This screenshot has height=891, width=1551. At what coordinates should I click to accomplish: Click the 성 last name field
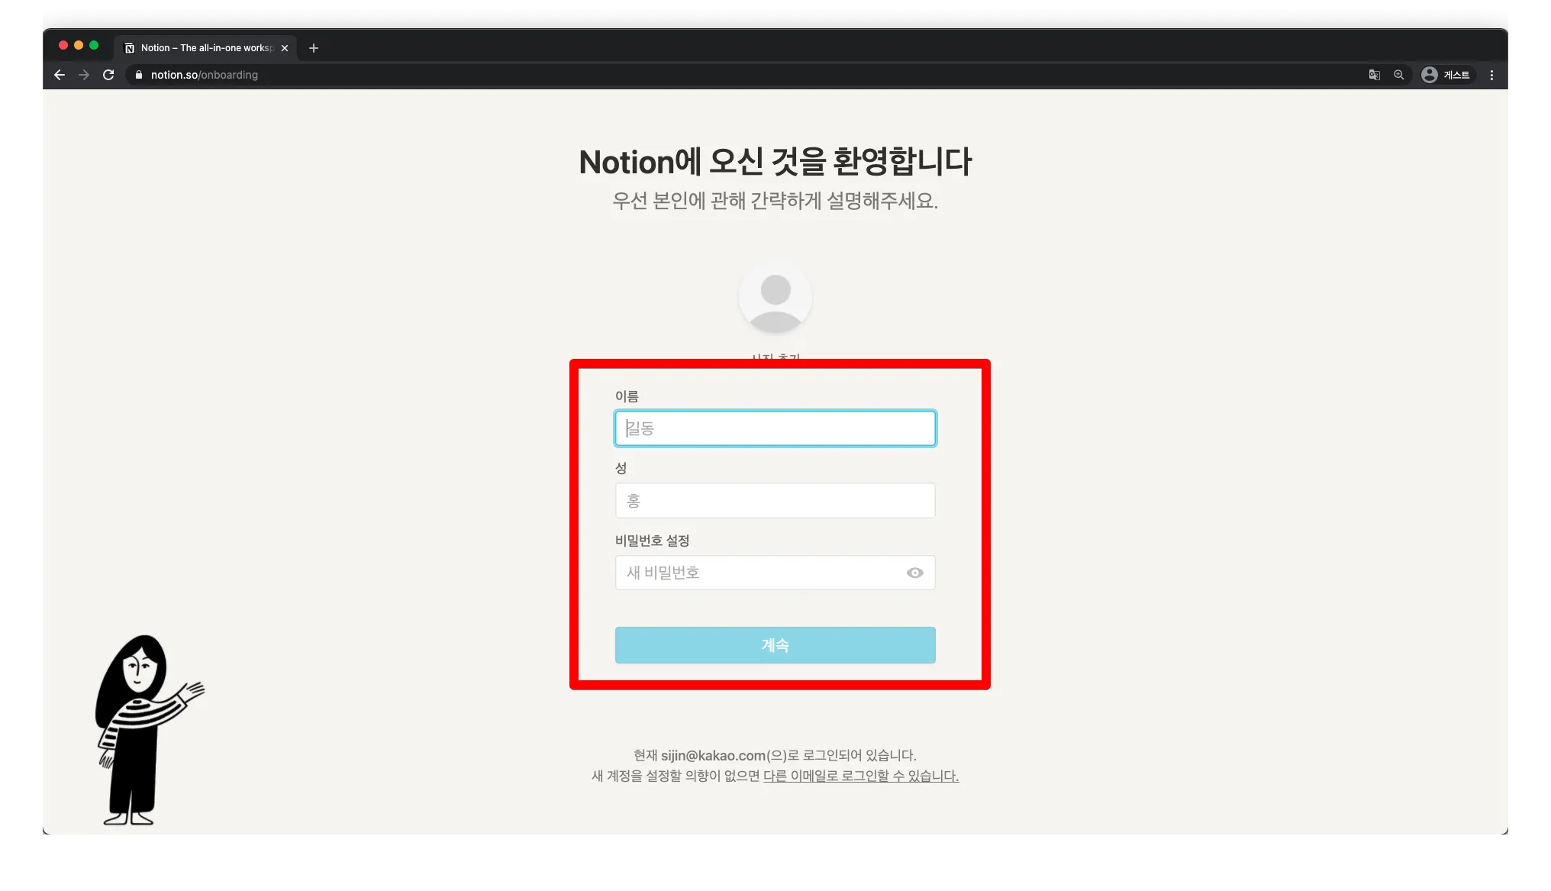(x=775, y=501)
